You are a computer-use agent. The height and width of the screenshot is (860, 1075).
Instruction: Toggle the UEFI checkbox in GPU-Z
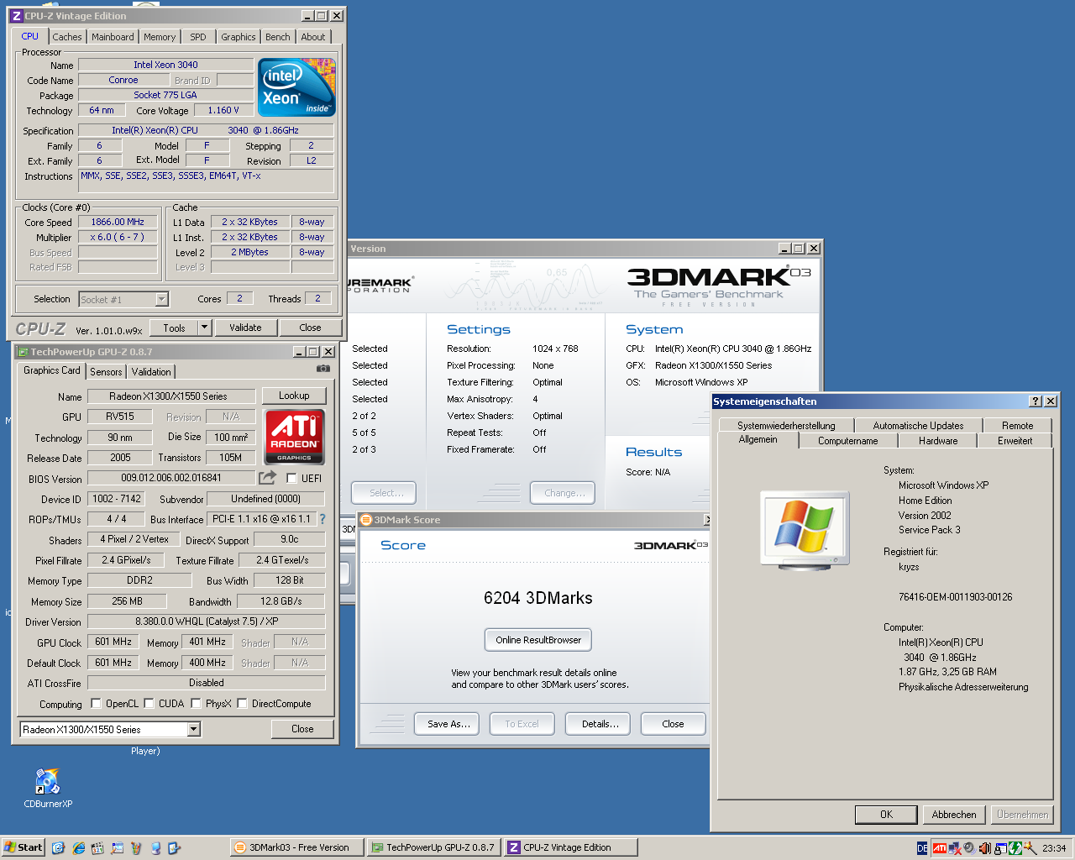pos(291,478)
